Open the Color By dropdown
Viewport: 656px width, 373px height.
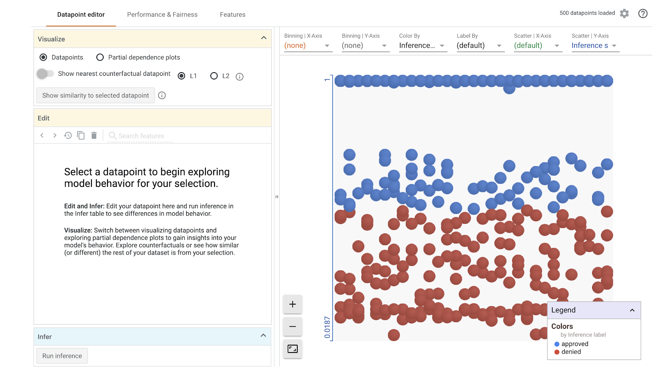click(x=422, y=45)
